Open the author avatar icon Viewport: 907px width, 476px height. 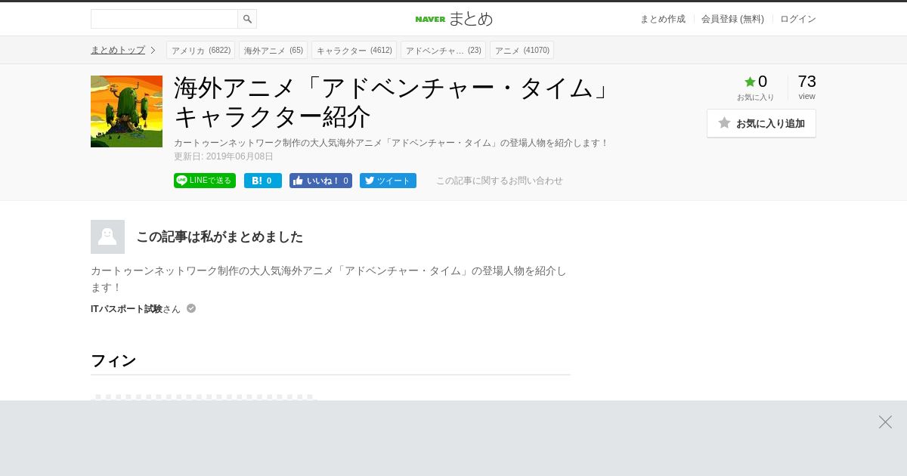107,236
